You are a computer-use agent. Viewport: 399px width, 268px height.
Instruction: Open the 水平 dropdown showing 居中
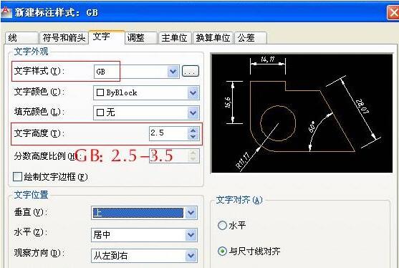click(144, 234)
